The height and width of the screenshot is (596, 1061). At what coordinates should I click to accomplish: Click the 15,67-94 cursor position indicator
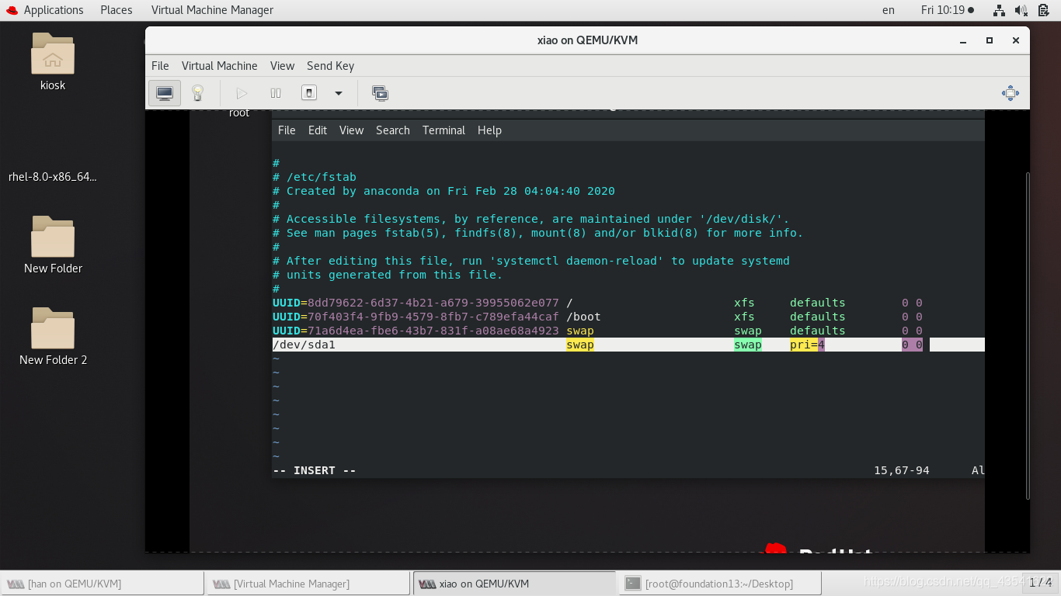pos(902,470)
